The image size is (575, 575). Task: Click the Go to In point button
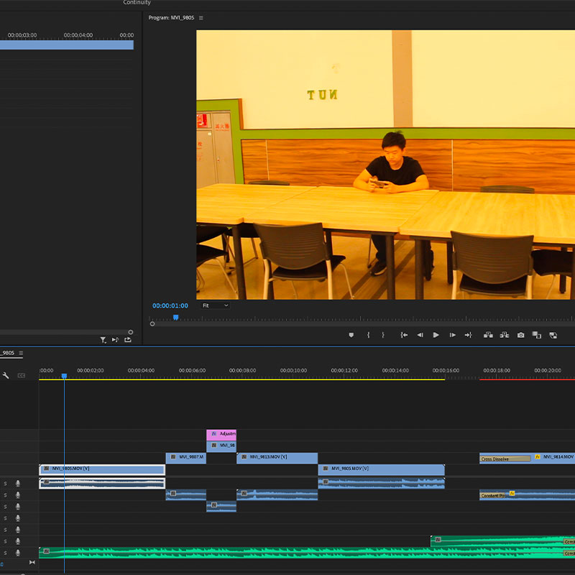tap(404, 335)
